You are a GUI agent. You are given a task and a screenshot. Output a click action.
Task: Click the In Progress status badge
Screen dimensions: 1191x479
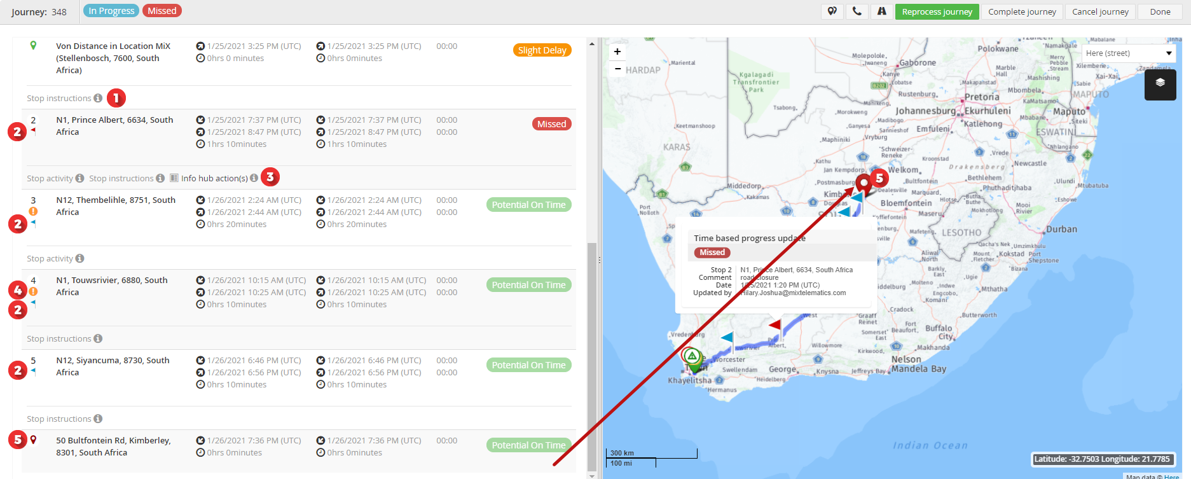[x=111, y=11]
